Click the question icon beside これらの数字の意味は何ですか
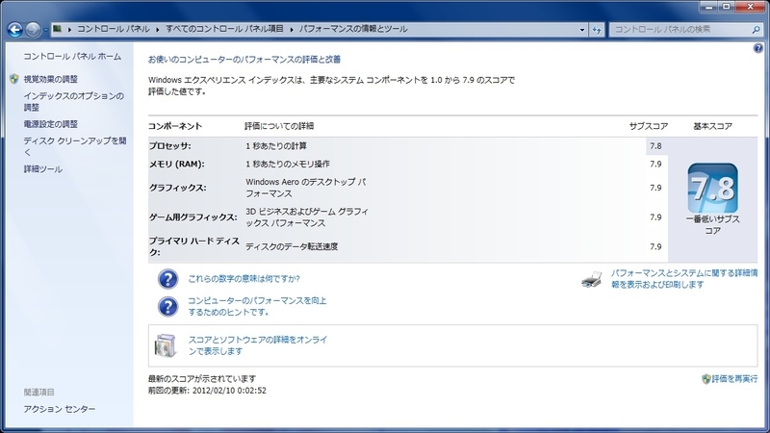The height and width of the screenshot is (433, 770). coord(167,279)
